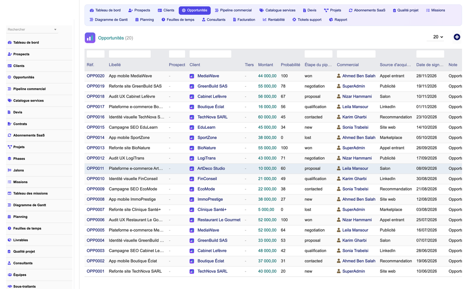Click the Jalons flag icon in sidebar
Screen dimensions: 467x289
point(10,170)
